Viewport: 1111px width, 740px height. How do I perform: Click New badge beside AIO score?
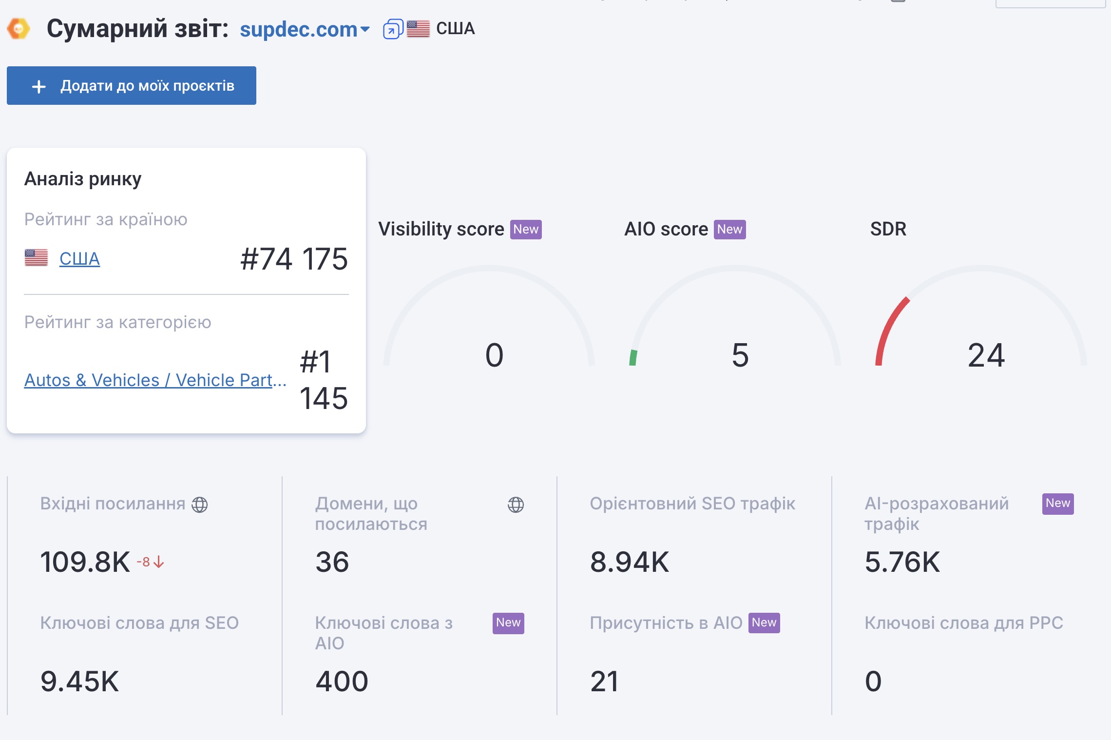pyautogui.click(x=729, y=229)
